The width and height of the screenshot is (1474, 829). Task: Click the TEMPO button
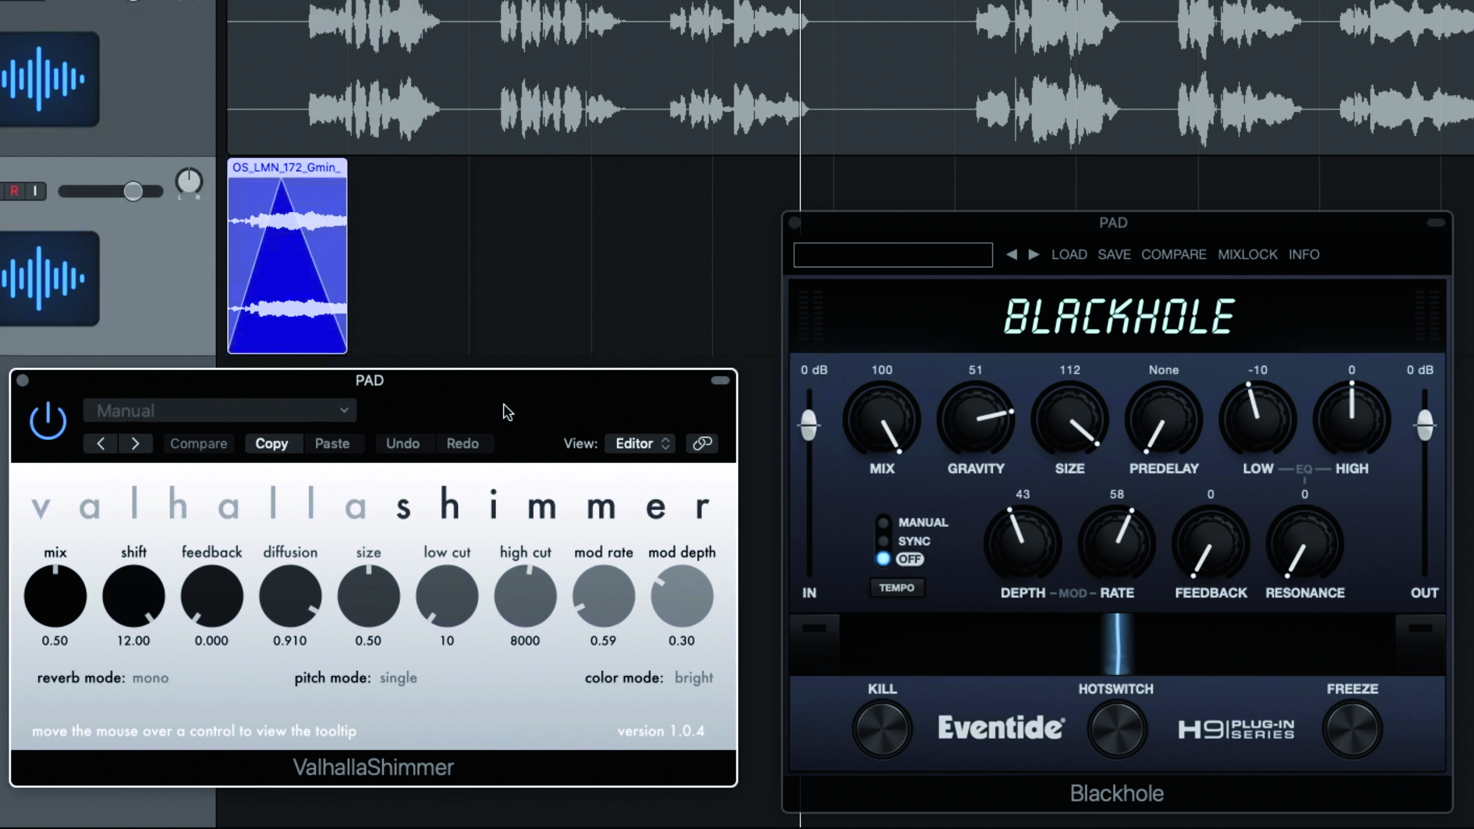pyautogui.click(x=897, y=588)
